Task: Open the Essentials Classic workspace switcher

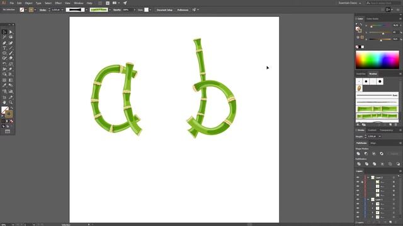Action: pos(349,3)
